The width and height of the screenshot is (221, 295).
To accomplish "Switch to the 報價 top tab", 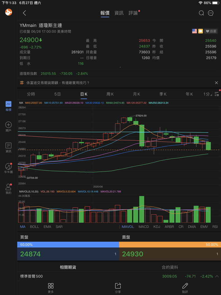I will [105, 13].
